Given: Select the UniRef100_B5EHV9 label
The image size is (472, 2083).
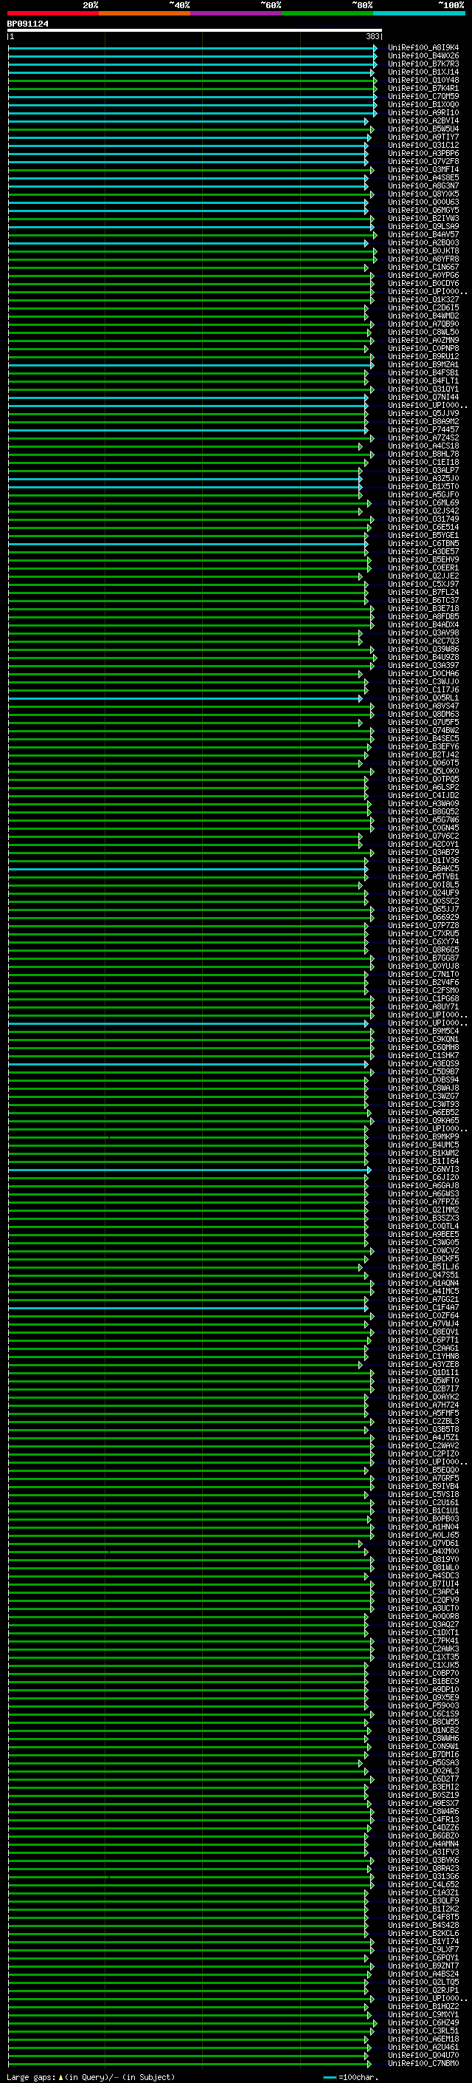Looking at the screenshot, I should click(x=423, y=559).
